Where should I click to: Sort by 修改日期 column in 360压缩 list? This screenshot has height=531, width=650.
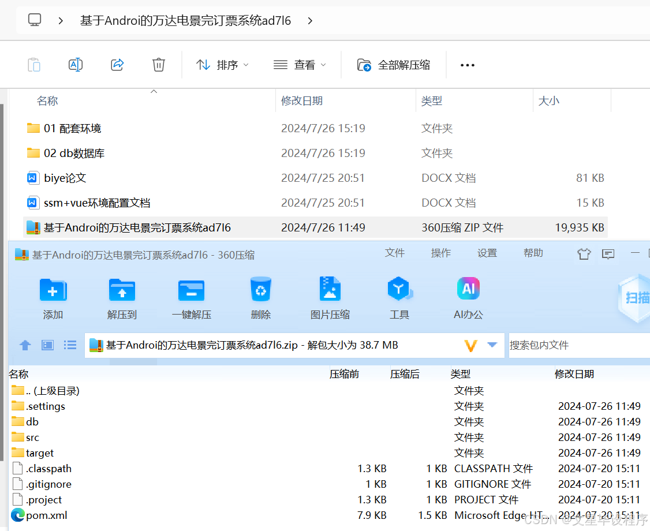pos(574,374)
